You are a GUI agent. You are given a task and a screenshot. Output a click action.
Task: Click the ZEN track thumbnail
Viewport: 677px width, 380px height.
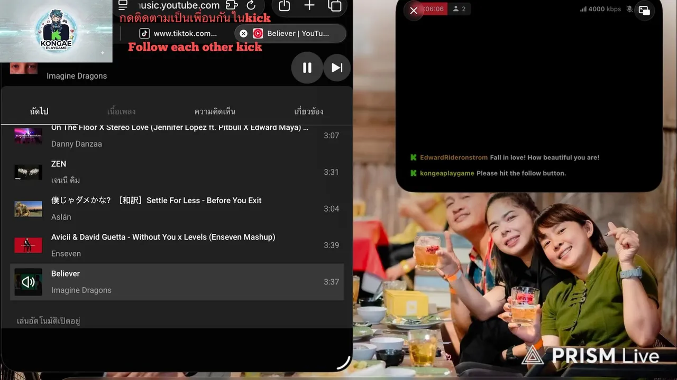(28, 172)
